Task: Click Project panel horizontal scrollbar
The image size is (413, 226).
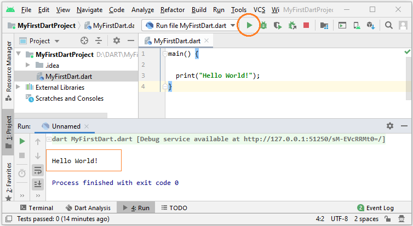Action: coord(61,115)
